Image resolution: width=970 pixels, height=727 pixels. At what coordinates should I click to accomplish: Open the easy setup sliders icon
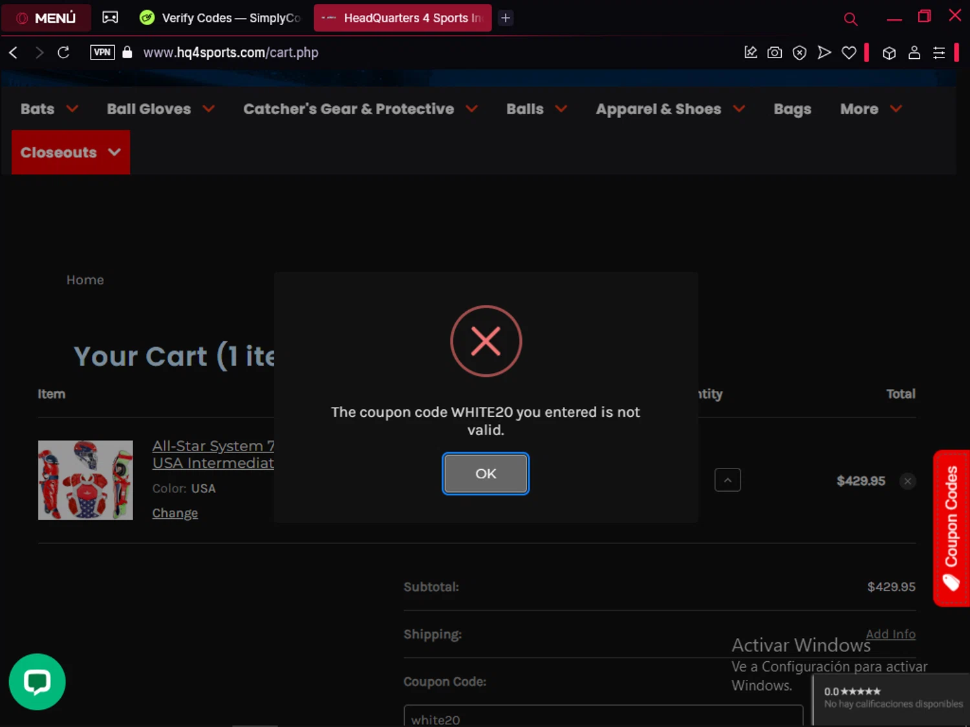[x=939, y=53]
